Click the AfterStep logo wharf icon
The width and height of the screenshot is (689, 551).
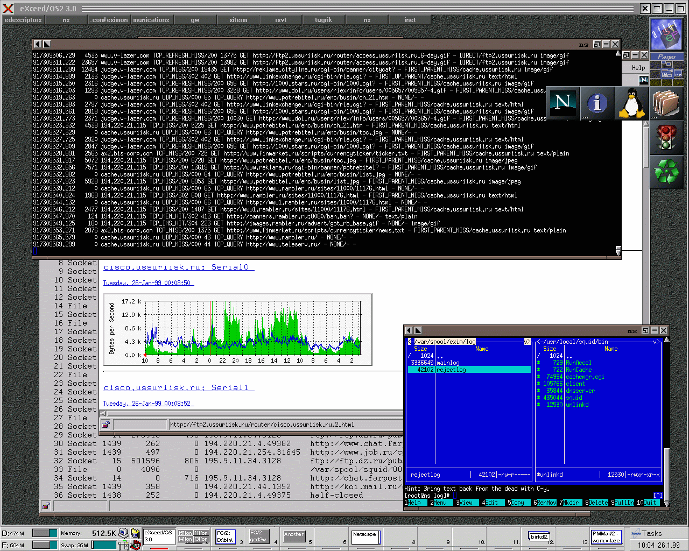(666, 34)
